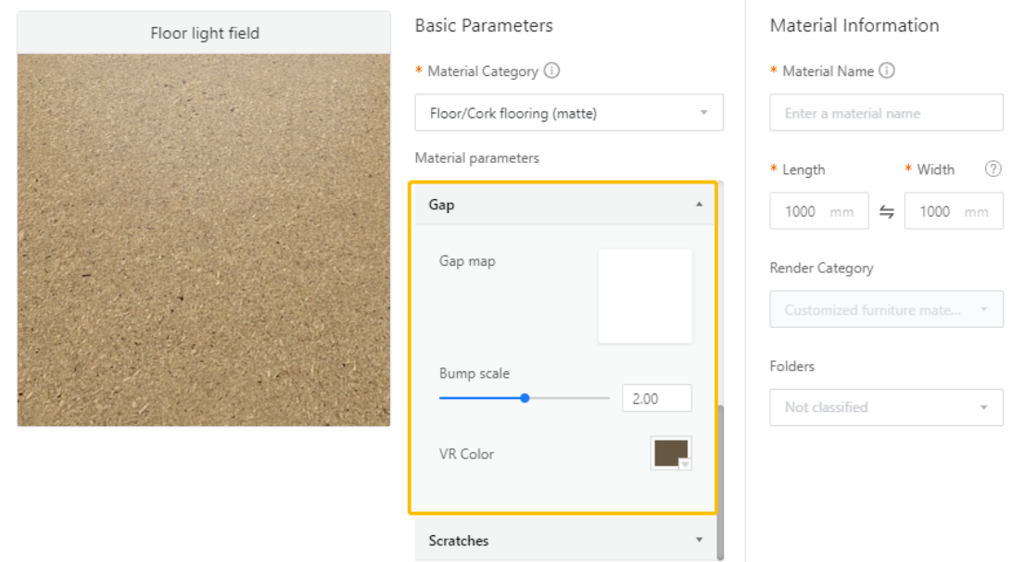1025x562 pixels.
Task: Click the Gap map thumbnail
Action: 645,295
